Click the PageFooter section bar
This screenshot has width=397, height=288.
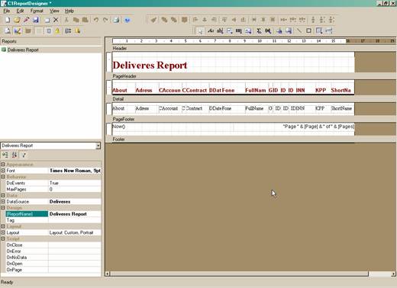point(250,119)
